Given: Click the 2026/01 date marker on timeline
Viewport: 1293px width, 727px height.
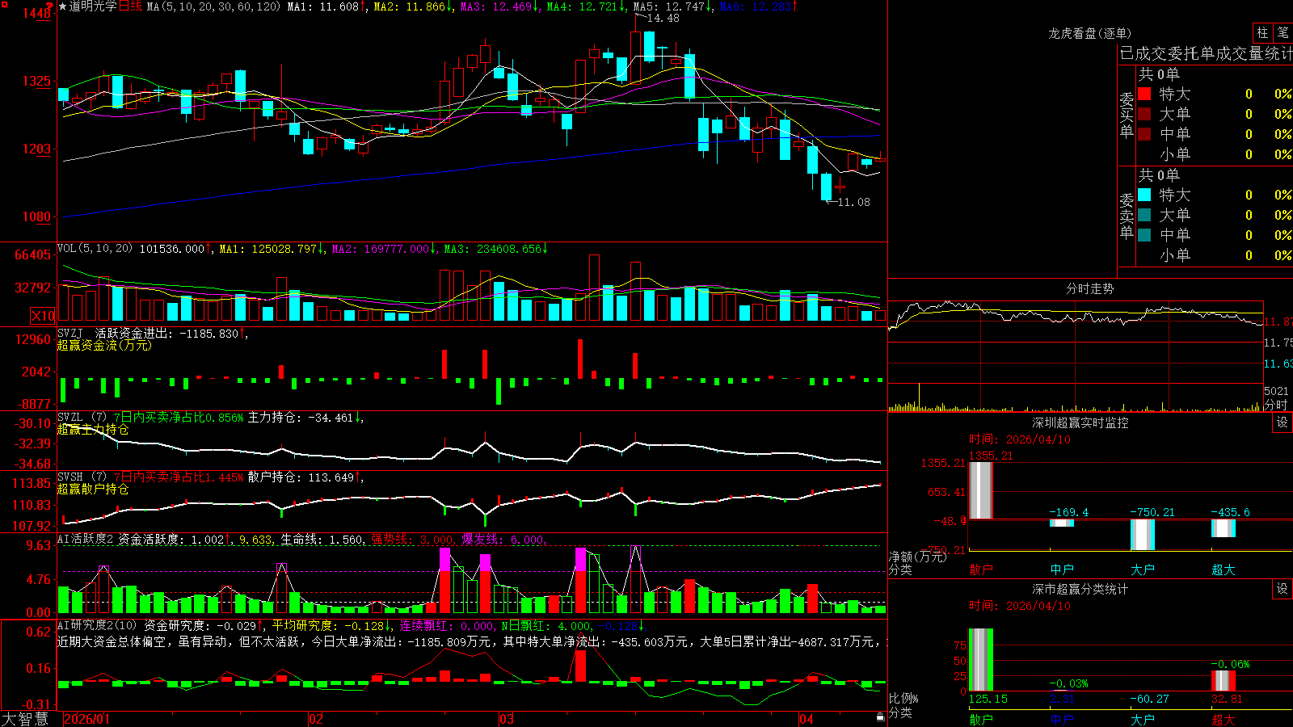Looking at the screenshot, I should pos(86,719).
